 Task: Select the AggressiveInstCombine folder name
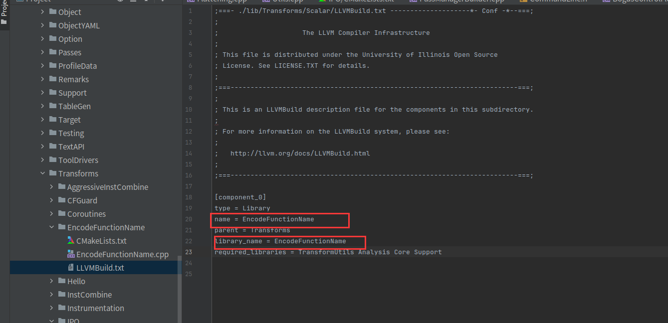coord(108,187)
